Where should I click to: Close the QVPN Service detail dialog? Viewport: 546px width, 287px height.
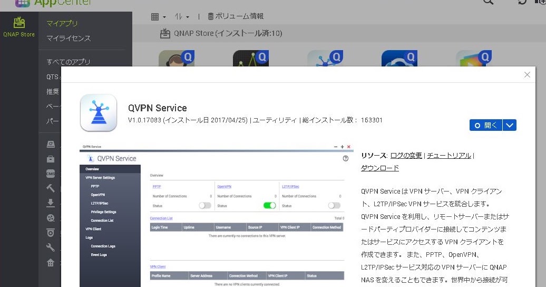pos(527,74)
